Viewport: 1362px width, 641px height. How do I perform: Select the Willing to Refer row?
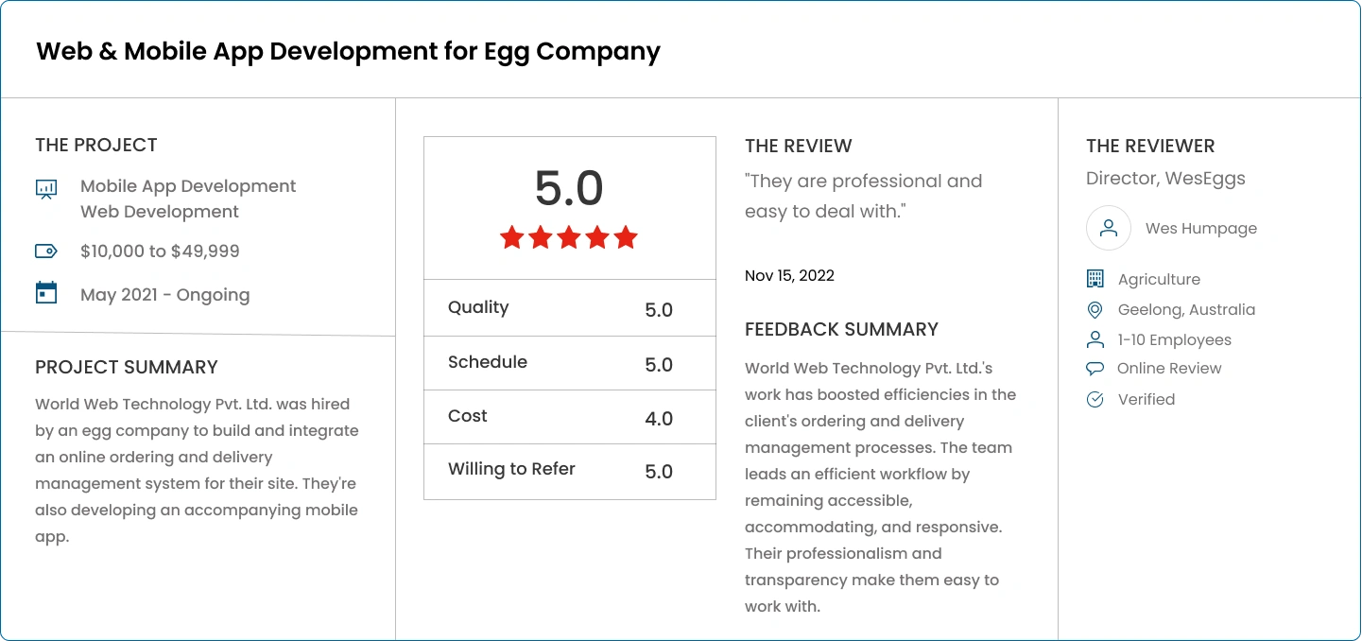click(x=570, y=471)
